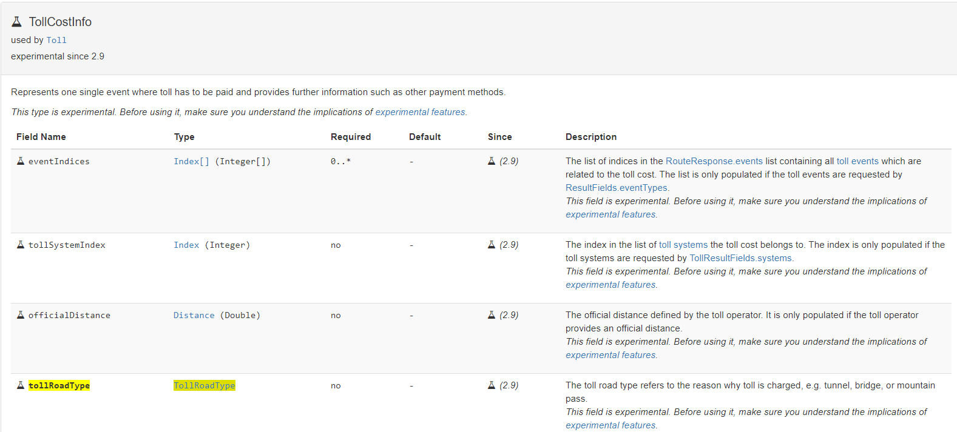Open the RouteResponse.events link
Image resolution: width=957 pixels, height=432 pixels.
pyautogui.click(x=714, y=161)
